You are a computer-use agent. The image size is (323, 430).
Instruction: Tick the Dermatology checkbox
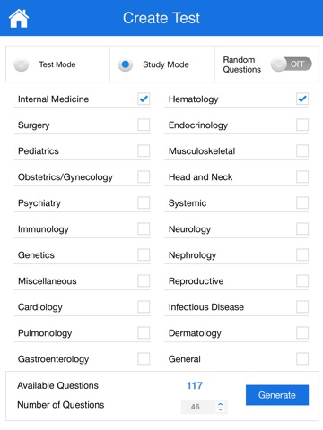302,332
